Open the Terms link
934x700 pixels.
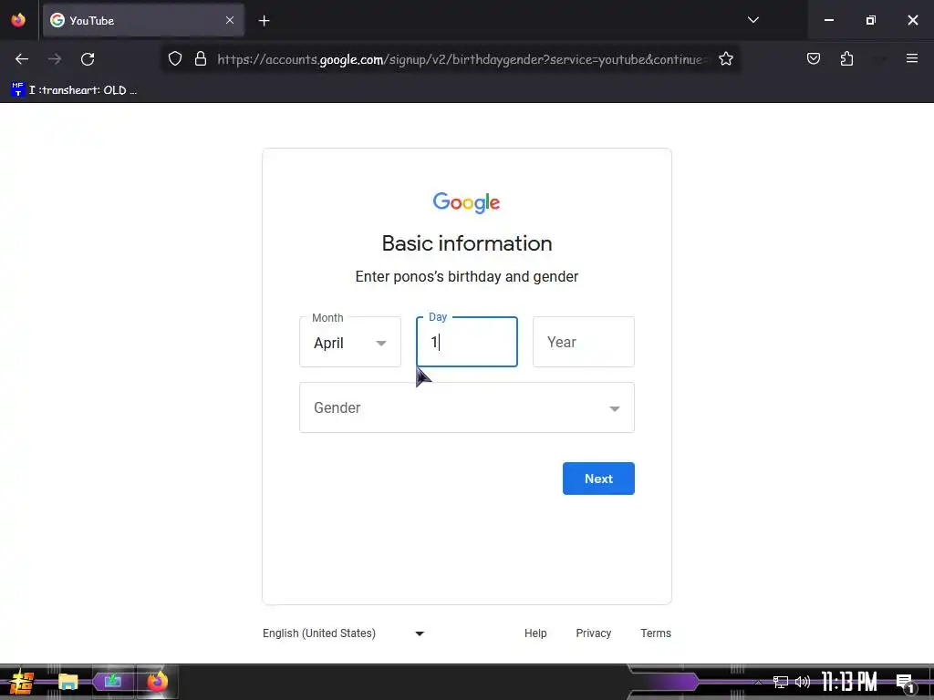click(x=655, y=633)
